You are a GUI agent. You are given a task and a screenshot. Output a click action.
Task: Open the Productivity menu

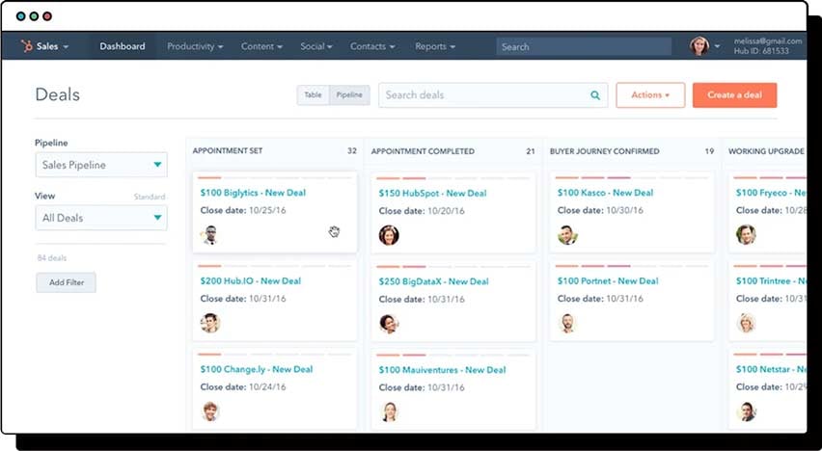tap(195, 46)
